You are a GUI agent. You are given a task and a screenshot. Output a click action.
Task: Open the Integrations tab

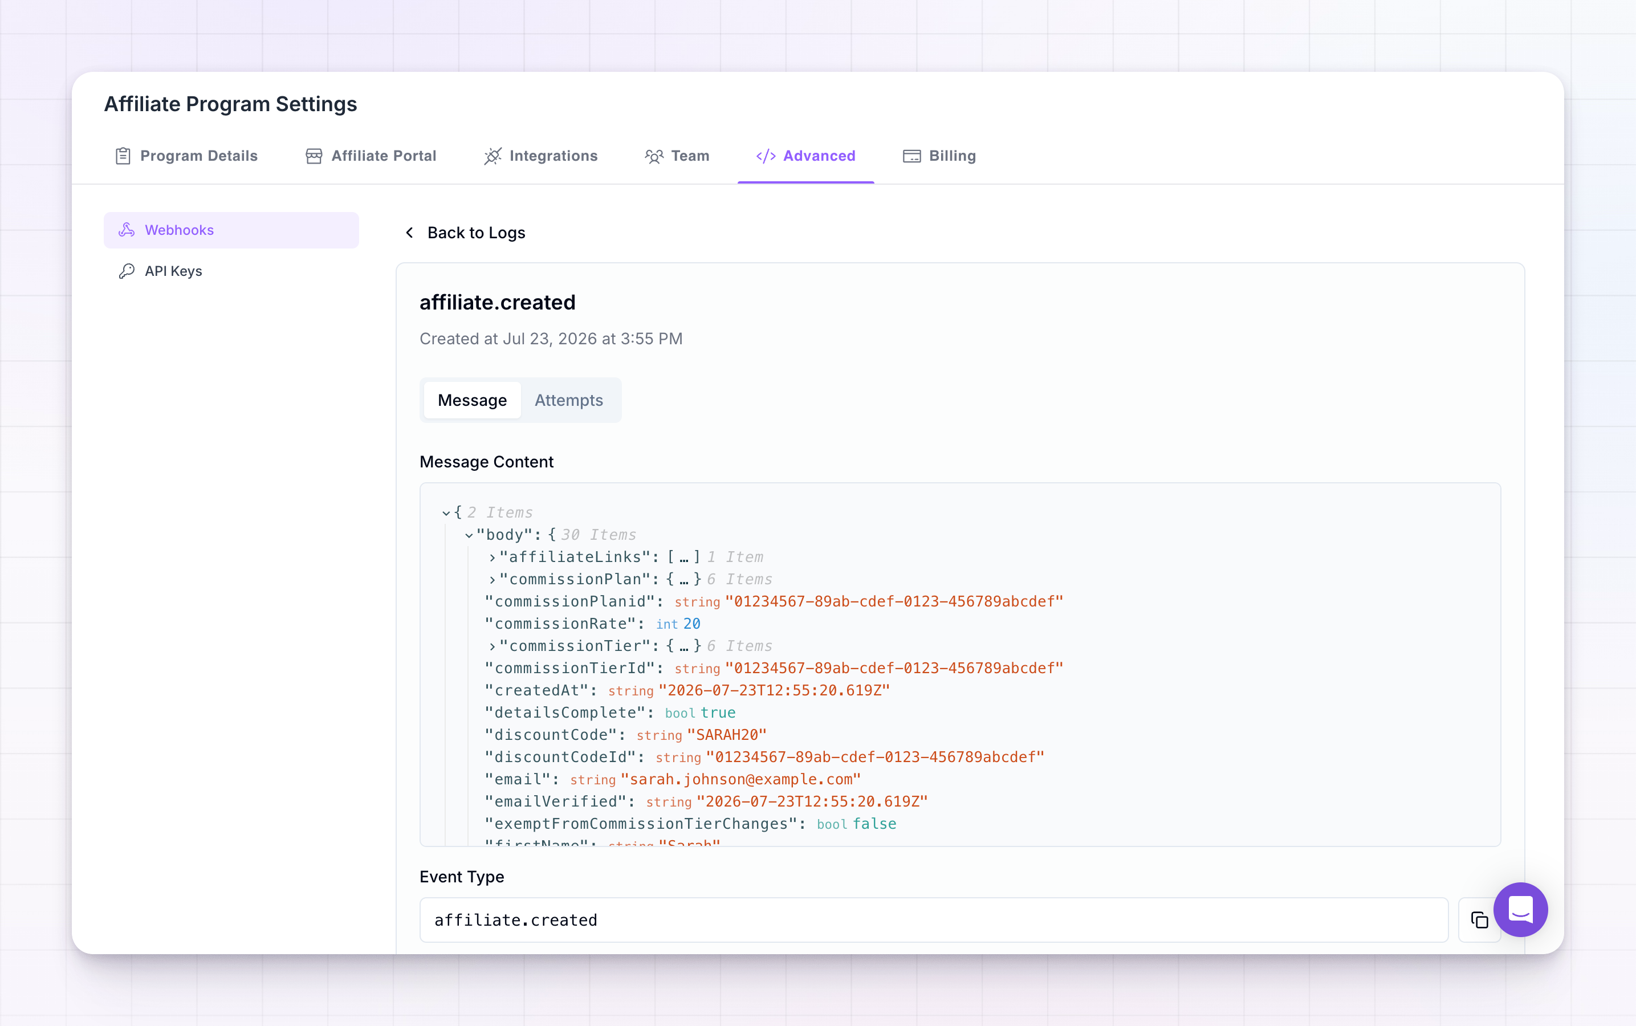[x=541, y=156]
